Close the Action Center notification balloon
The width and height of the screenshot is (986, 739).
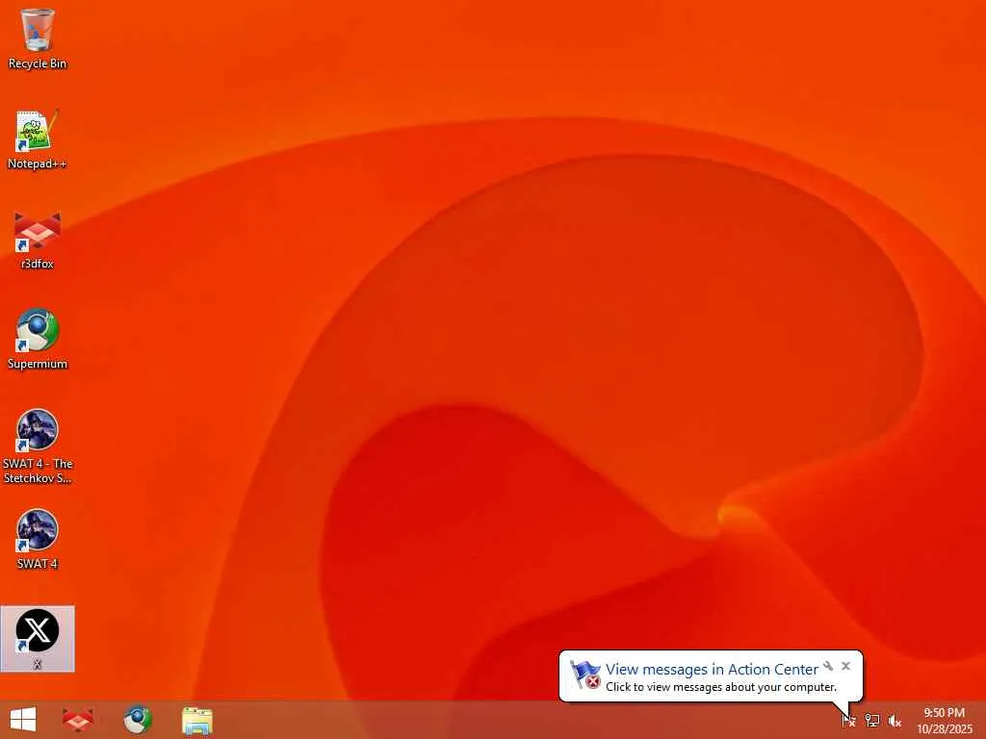click(845, 666)
